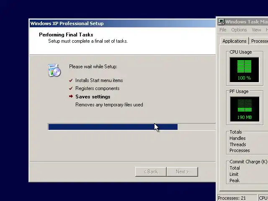Open the Options menu in Task Manager
268x201 pixels.
click(239, 30)
